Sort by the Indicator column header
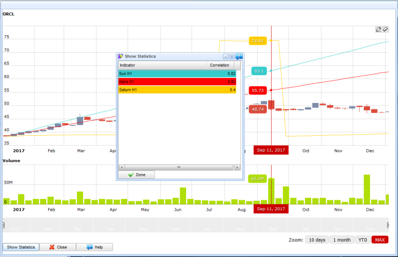398x257 pixels. click(162, 65)
